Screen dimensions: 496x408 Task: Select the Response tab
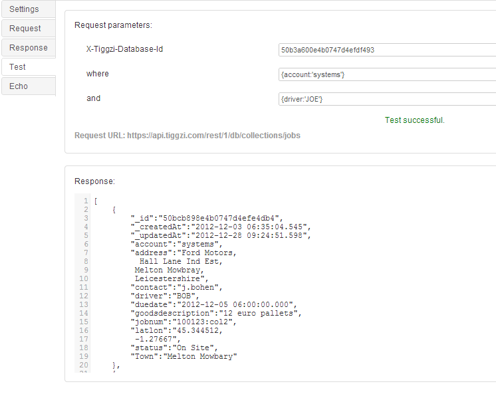pyautogui.click(x=29, y=48)
